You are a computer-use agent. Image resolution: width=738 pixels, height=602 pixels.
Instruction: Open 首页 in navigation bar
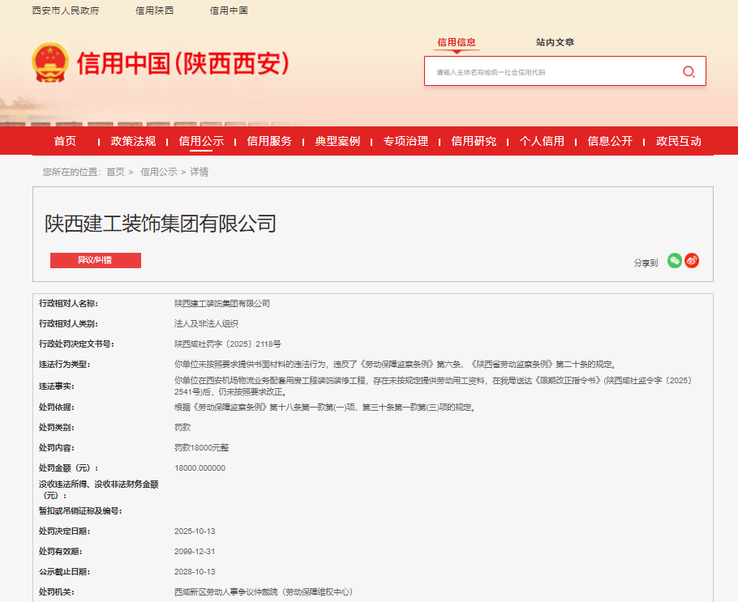point(65,141)
